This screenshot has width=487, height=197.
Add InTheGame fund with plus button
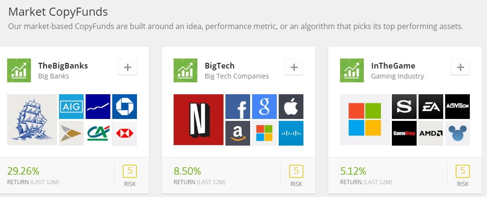(460, 67)
